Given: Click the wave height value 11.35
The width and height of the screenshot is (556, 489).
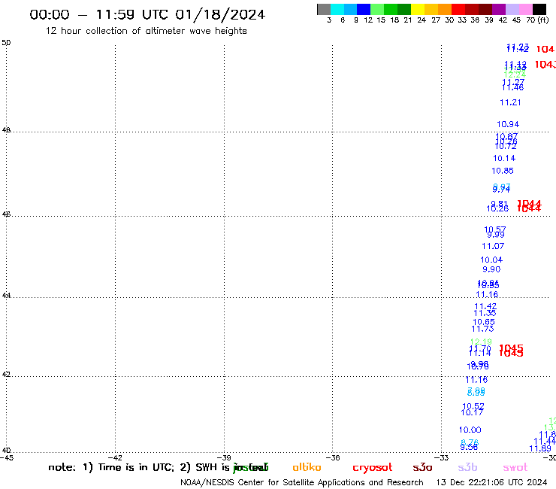Looking at the screenshot, I should 485,313.
